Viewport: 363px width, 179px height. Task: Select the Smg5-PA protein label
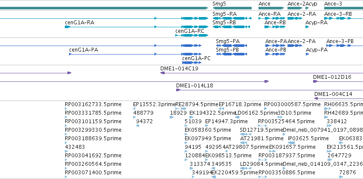point(228,41)
